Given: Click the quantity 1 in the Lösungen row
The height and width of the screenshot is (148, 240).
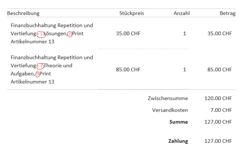Looking at the screenshot, I should pos(185,33).
